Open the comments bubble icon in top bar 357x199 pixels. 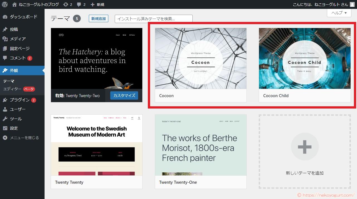point(79,4)
